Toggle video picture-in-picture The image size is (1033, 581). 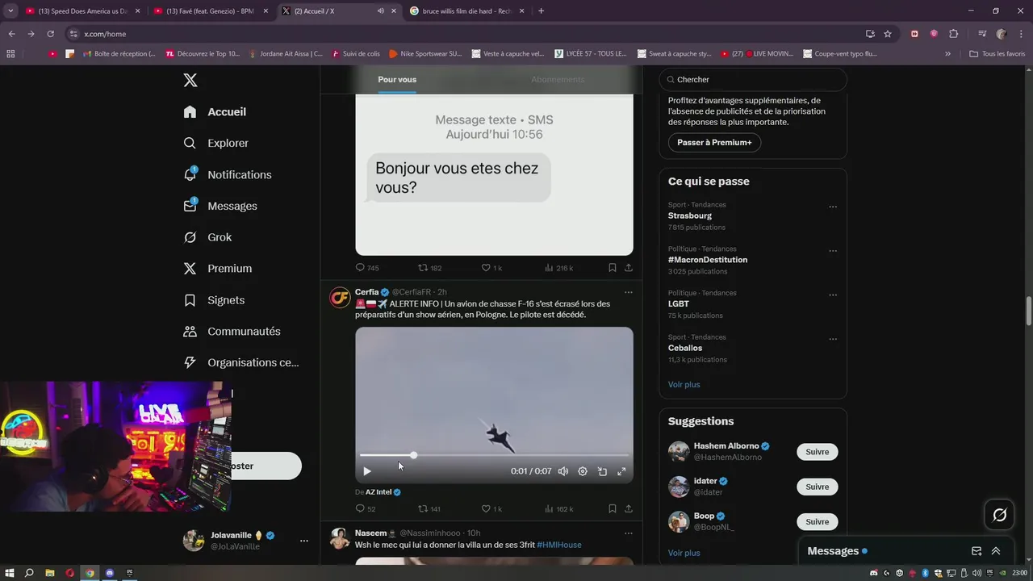(602, 471)
